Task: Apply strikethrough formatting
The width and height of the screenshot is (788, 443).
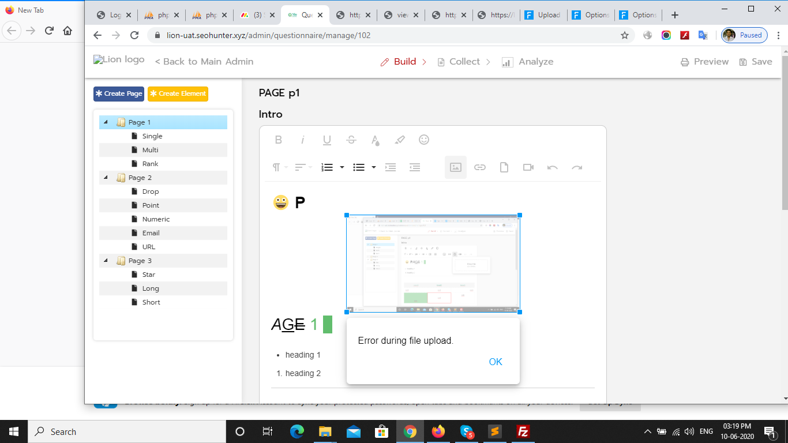Action: pyautogui.click(x=351, y=140)
